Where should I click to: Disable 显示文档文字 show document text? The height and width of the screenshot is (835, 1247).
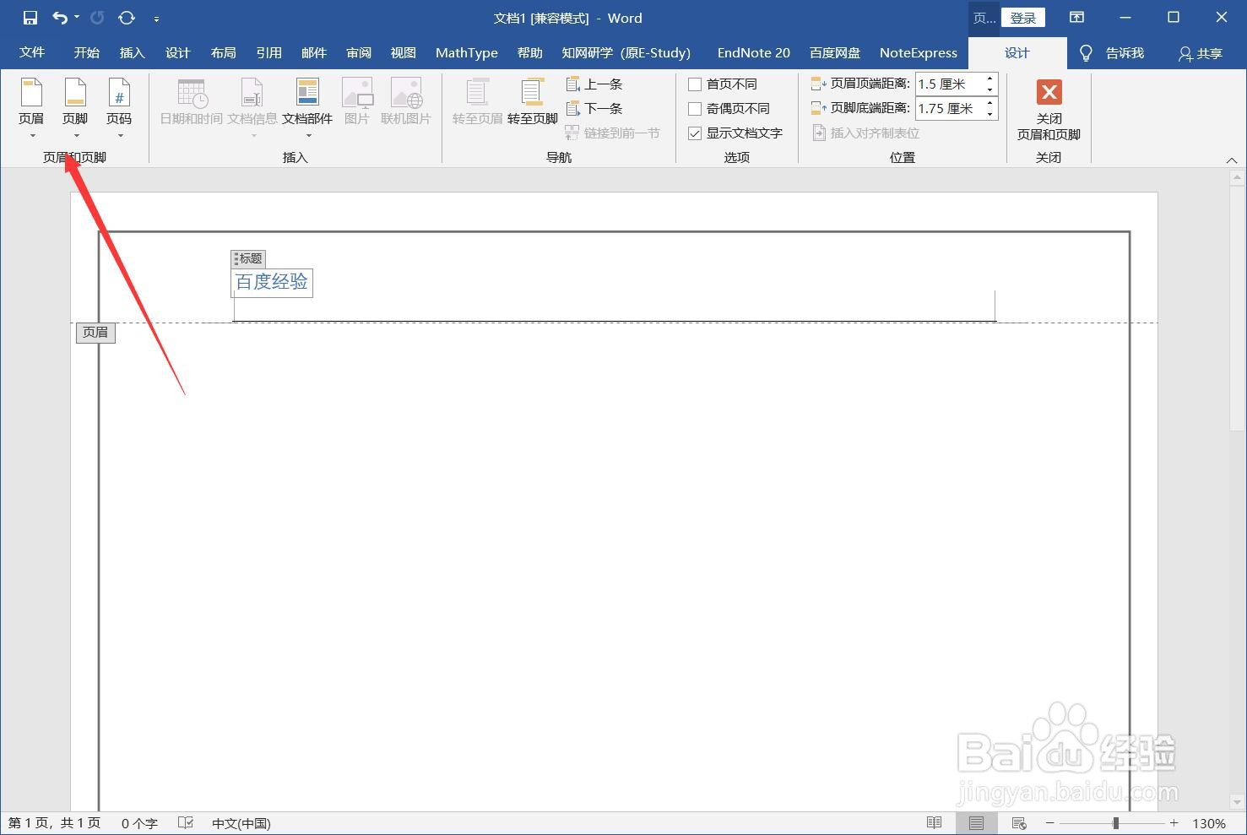[695, 133]
